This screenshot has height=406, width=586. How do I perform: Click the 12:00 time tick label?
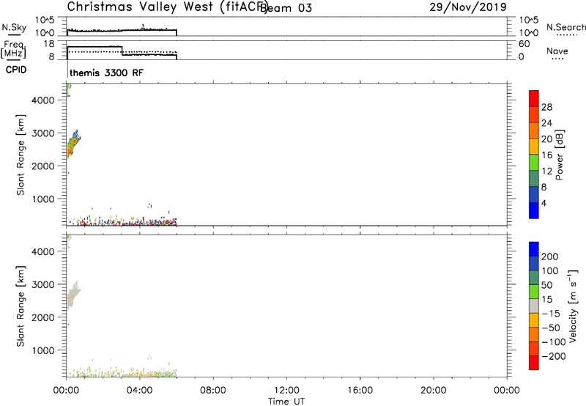pyautogui.click(x=286, y=391)
